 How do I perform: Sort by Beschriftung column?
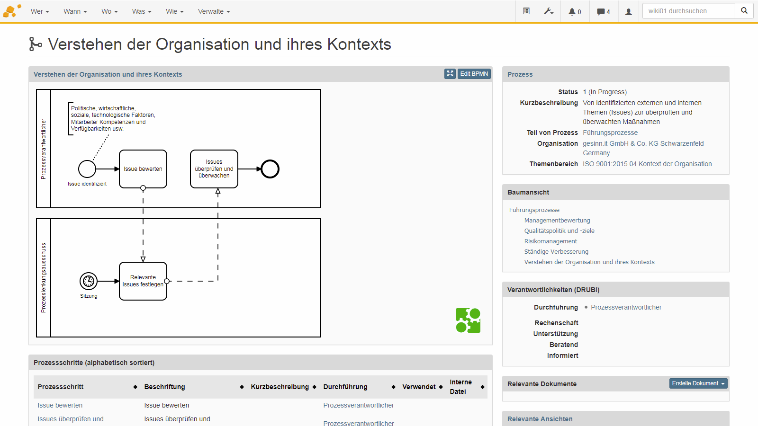pos(242,387)
